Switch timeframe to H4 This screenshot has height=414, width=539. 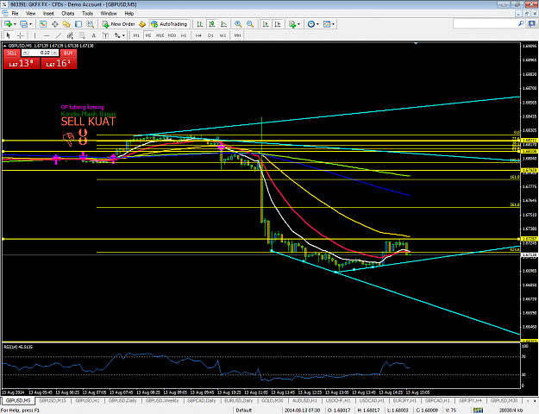(x=198, y=35)
